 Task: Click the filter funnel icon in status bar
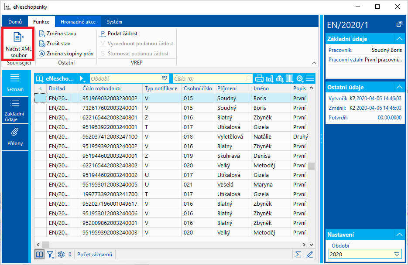pyautogui.click(x=51, y=254)
